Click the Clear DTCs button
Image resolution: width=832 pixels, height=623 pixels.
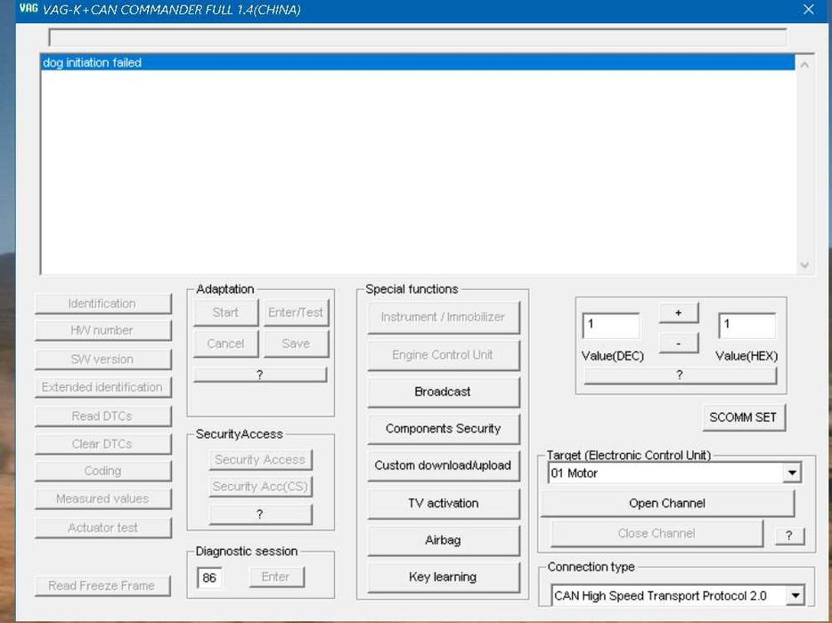click(x=103, y=444)
